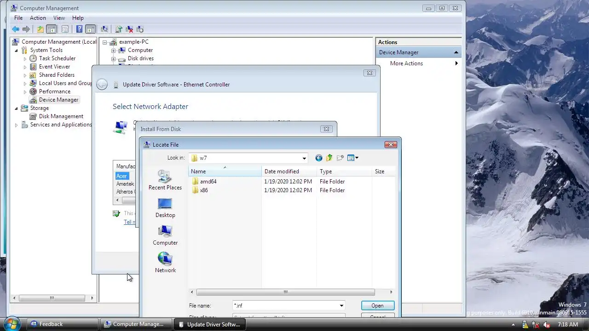
Task: Click the Disable device toolbar icon
Action: (140, 29)
